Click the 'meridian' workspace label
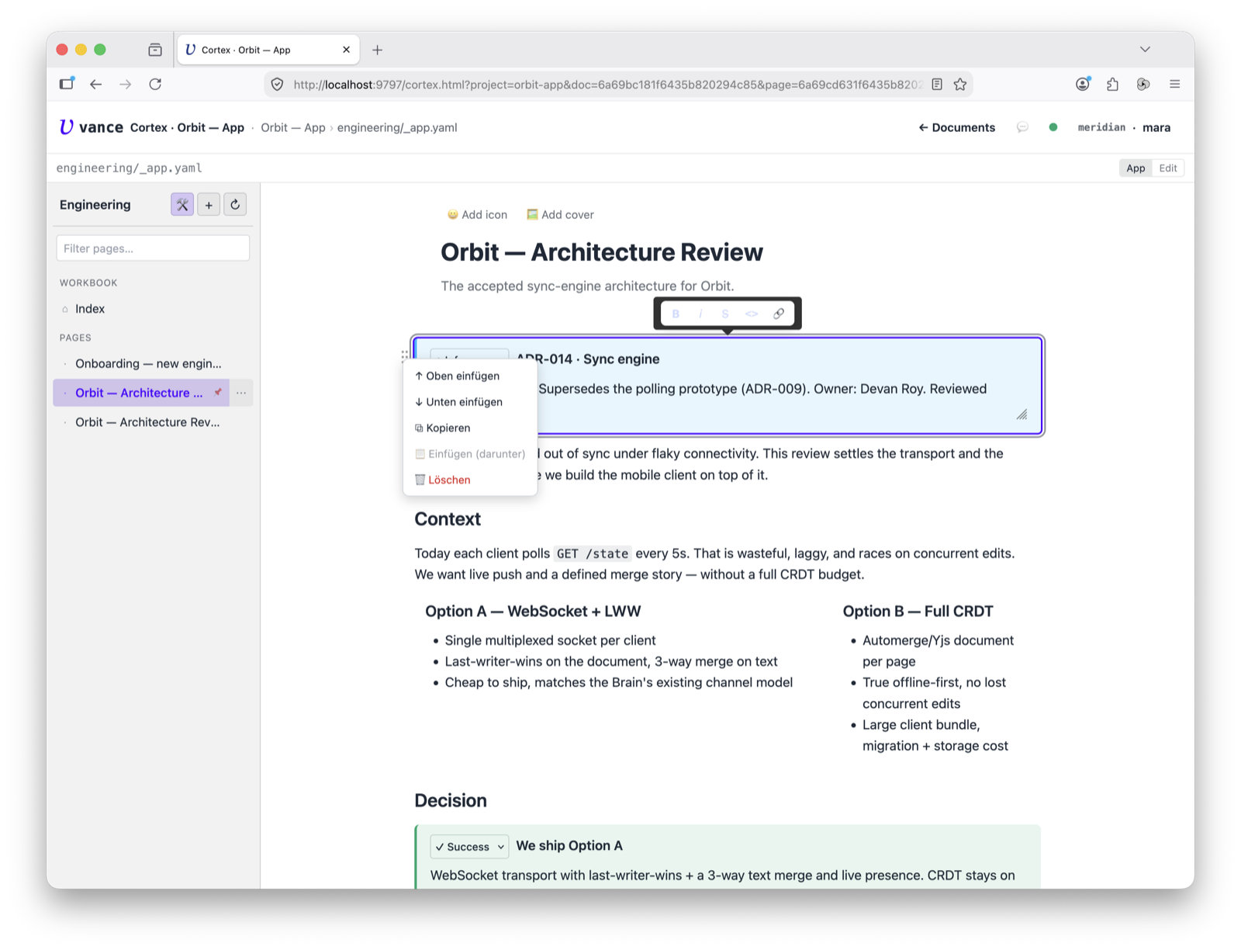This screenshot has width=1241, height=950. 1101,127
